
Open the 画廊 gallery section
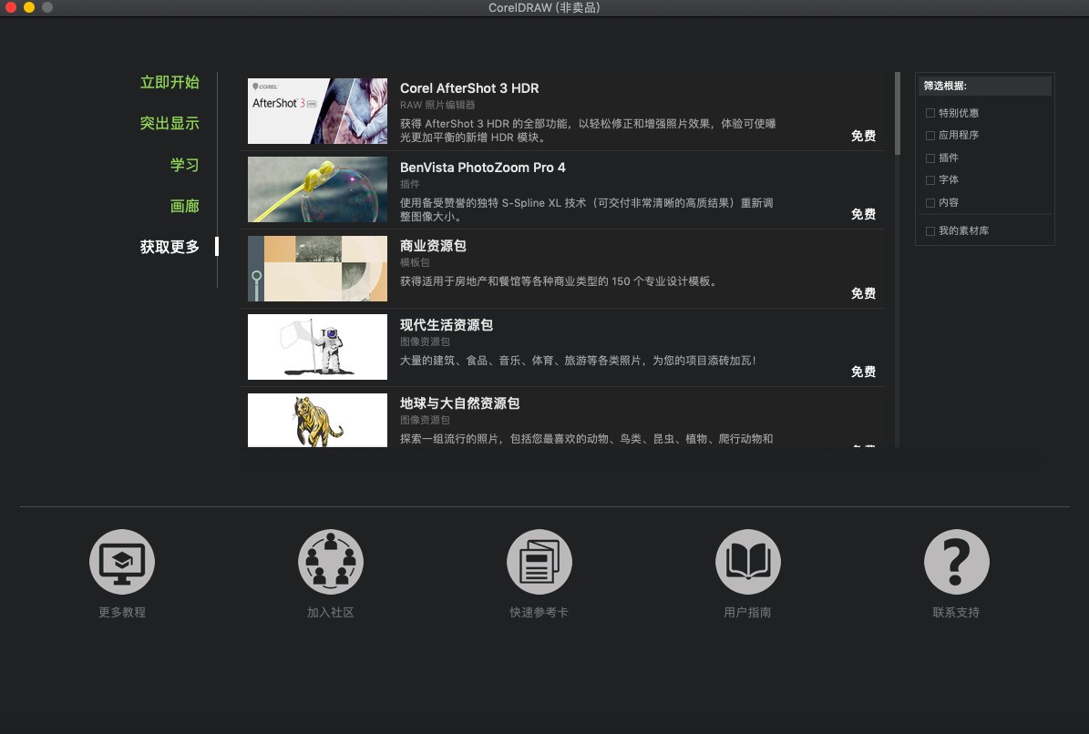pyautogui.click(x=185, y=206)
